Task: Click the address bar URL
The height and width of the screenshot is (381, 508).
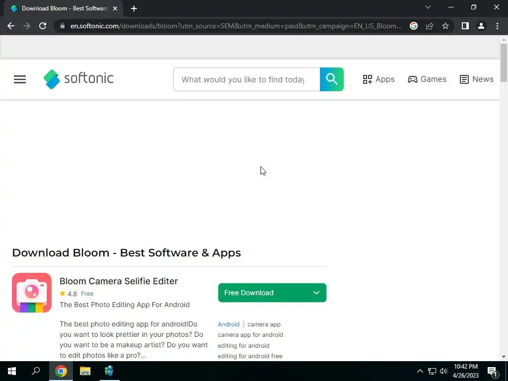Action: tap(236, 26)
